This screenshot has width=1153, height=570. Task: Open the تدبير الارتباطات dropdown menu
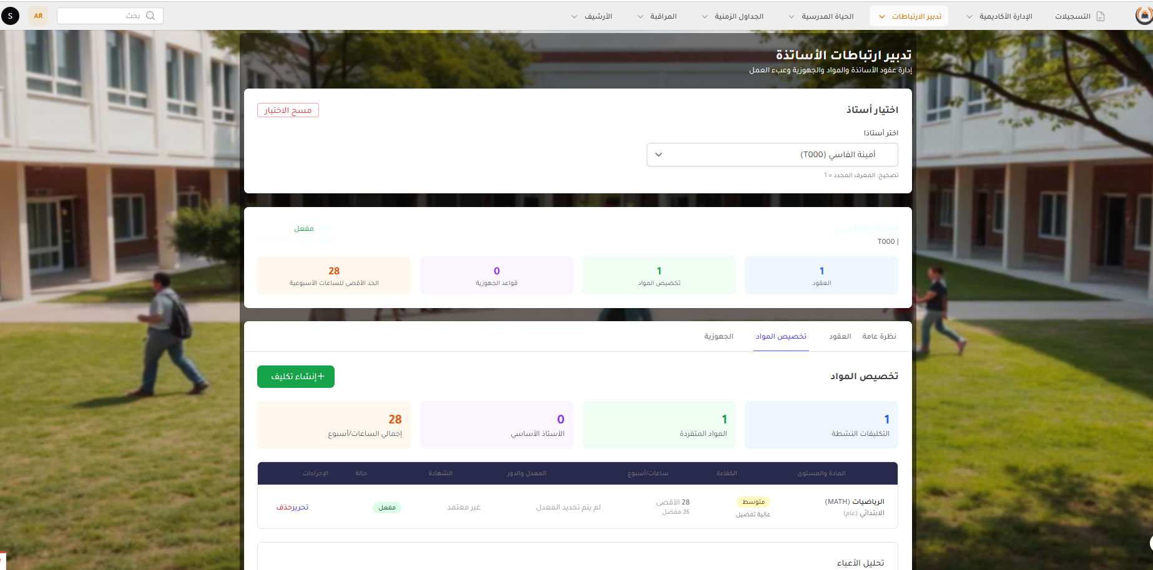[x=909, y=16]
